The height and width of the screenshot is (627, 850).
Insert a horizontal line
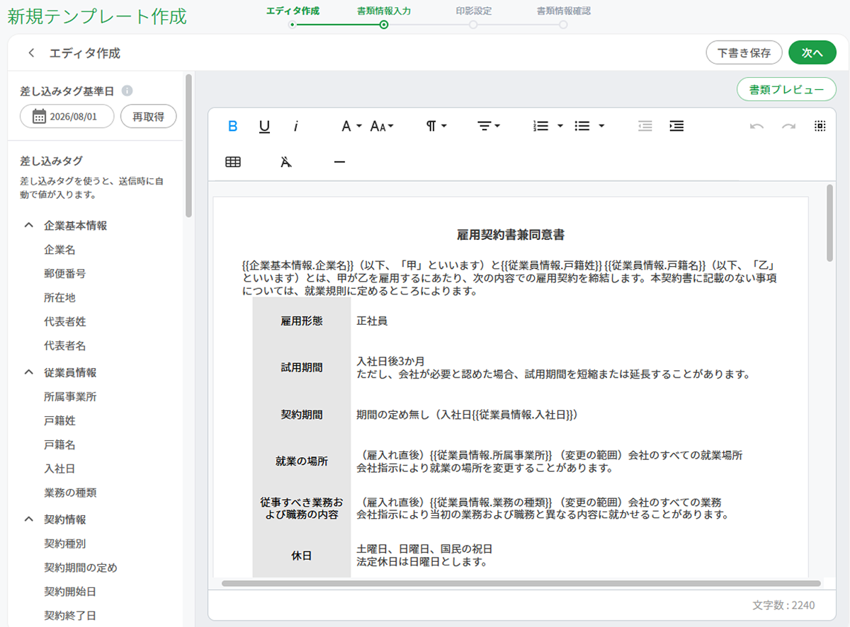(339, 162)
